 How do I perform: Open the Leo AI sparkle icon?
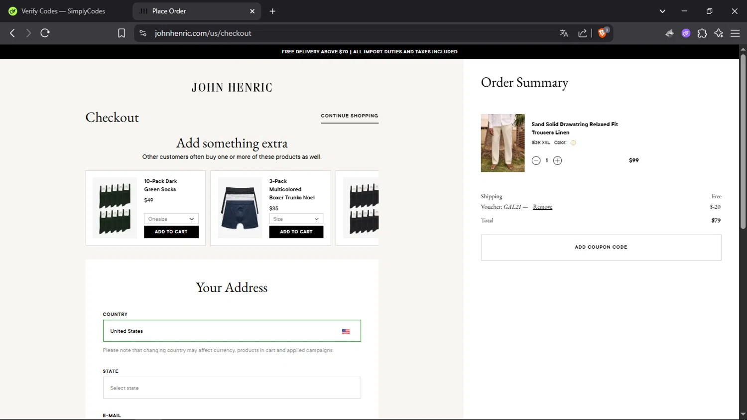pyautogui.click(x=719, y=33)
